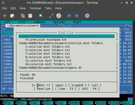The width and height of the screenshot is (135, 105).
Task: Click the [^] toggle beside the command line
Action: [130, 99]
